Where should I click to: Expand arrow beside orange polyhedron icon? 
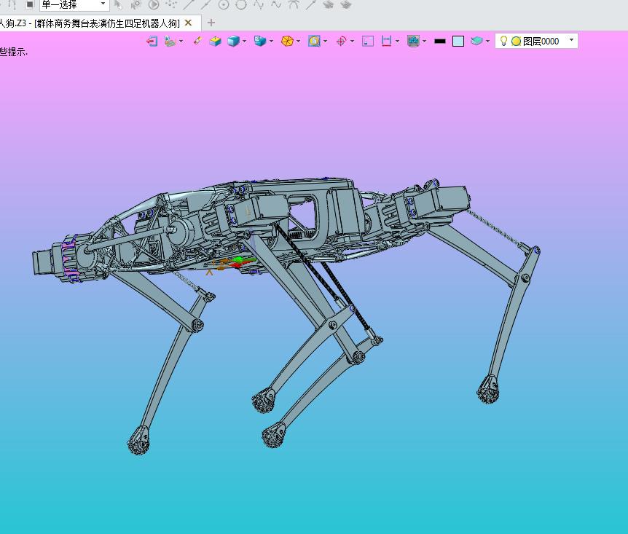[x=299, y=42]
